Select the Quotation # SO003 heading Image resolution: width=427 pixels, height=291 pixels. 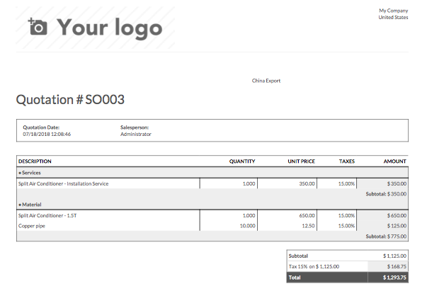click(70, 99)
